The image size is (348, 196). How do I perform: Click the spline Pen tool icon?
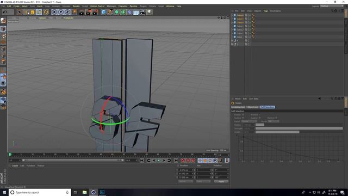pos(110,12)
